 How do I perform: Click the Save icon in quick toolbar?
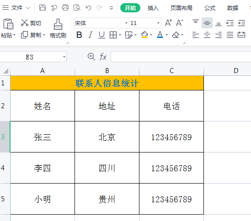pyautogui.click(x=43, y=7)
